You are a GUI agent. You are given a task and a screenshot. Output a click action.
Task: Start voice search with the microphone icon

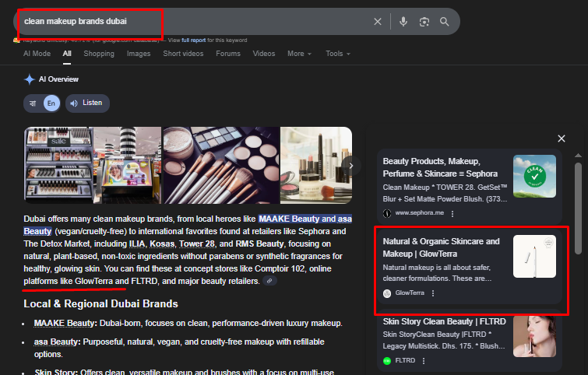tap(403, 22)
